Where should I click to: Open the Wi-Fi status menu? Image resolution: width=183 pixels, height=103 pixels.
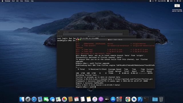156,1
